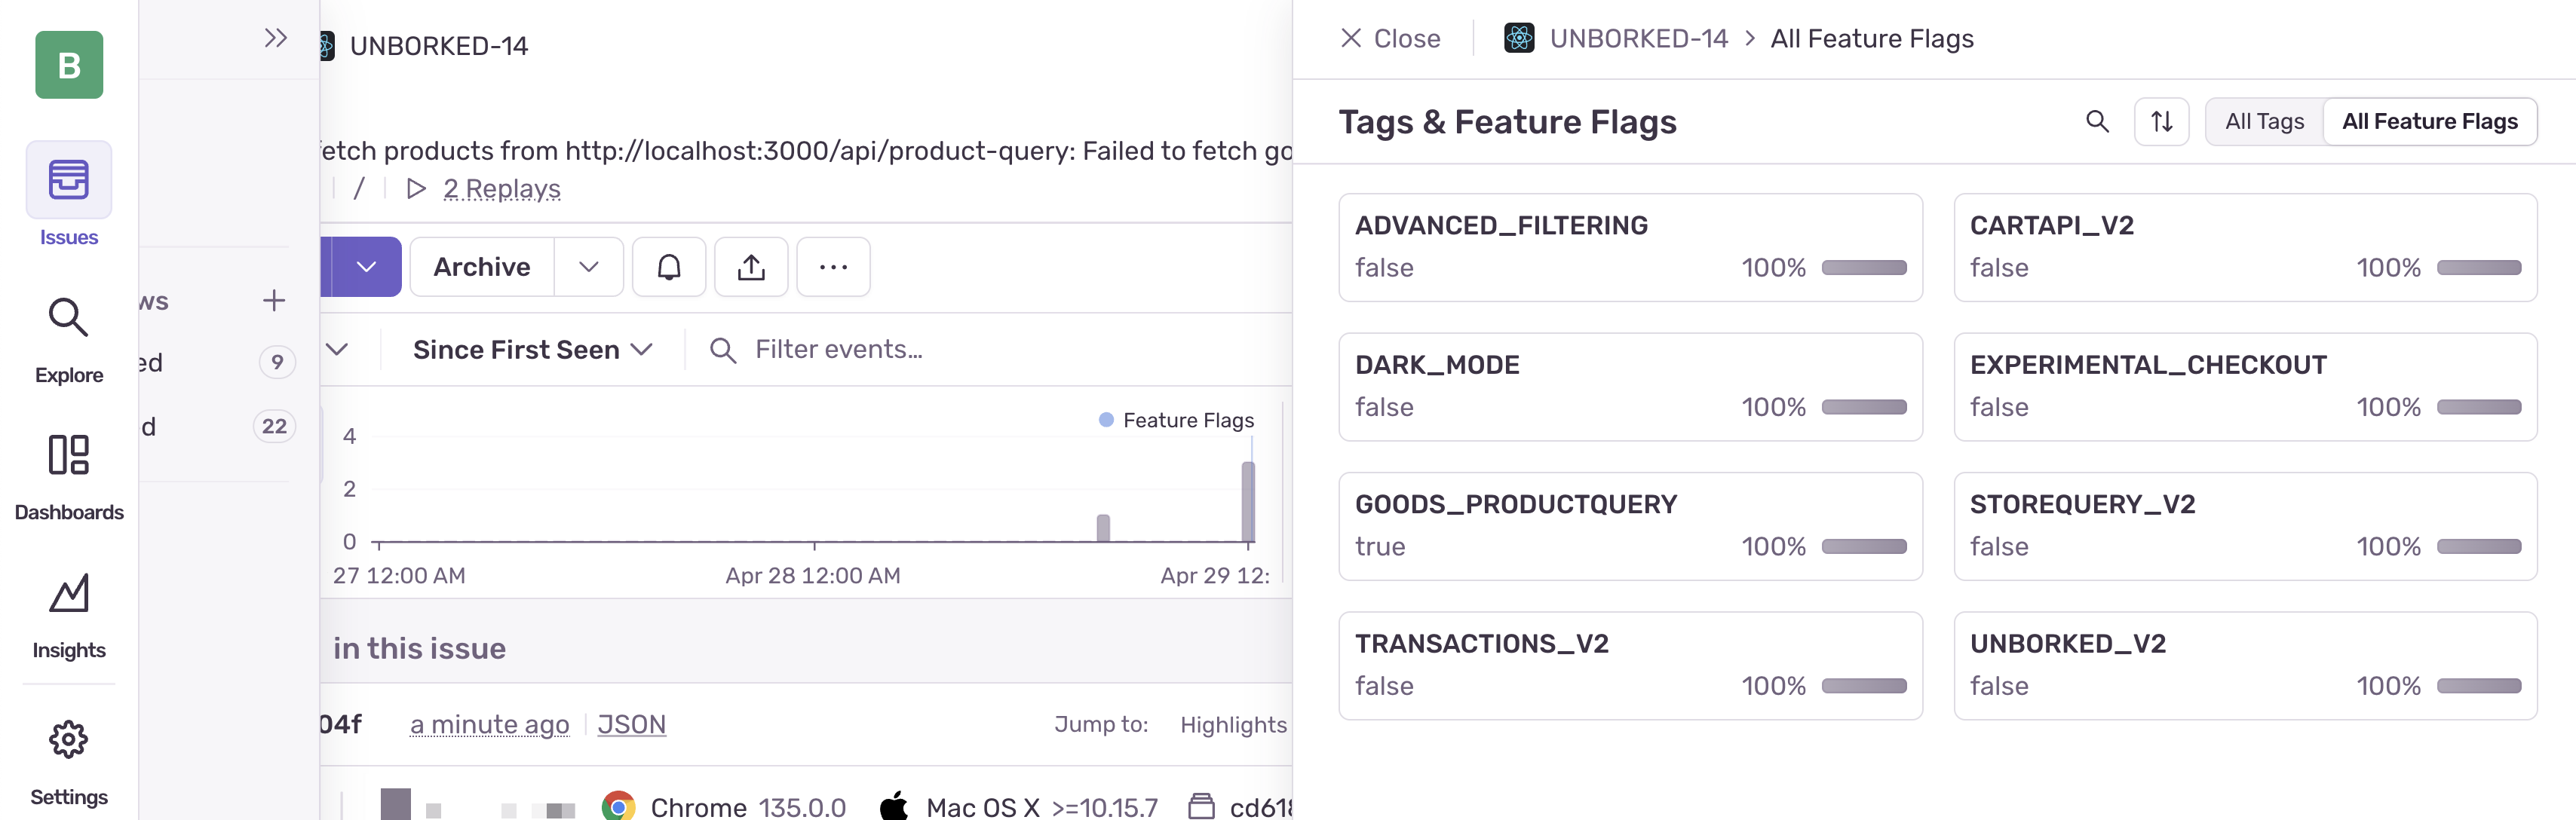Click the sort arrows button

2161,122
